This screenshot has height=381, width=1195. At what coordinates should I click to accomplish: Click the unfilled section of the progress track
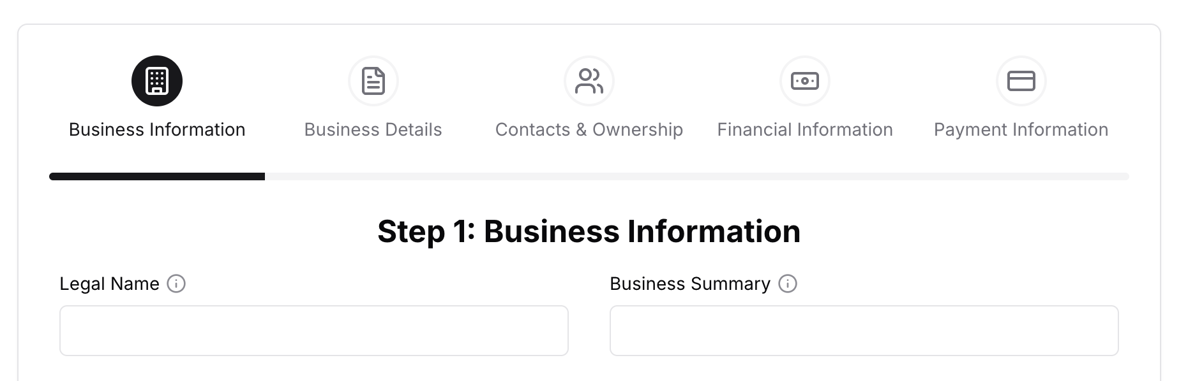702,176
